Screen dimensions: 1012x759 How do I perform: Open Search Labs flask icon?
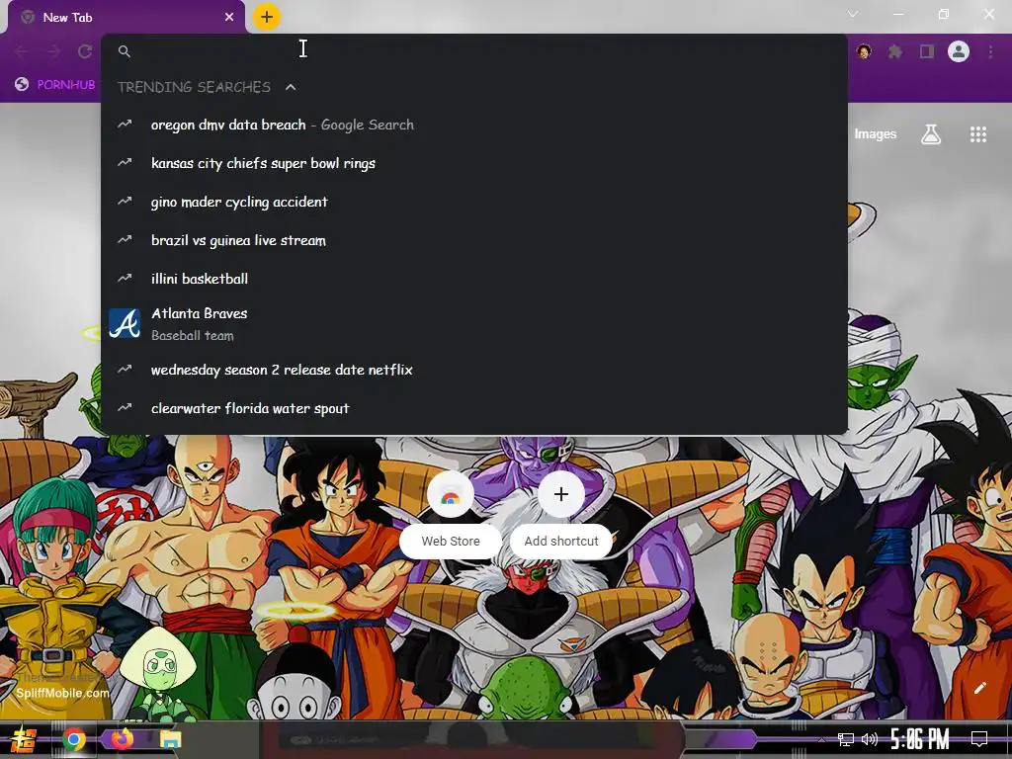(931, 134)
